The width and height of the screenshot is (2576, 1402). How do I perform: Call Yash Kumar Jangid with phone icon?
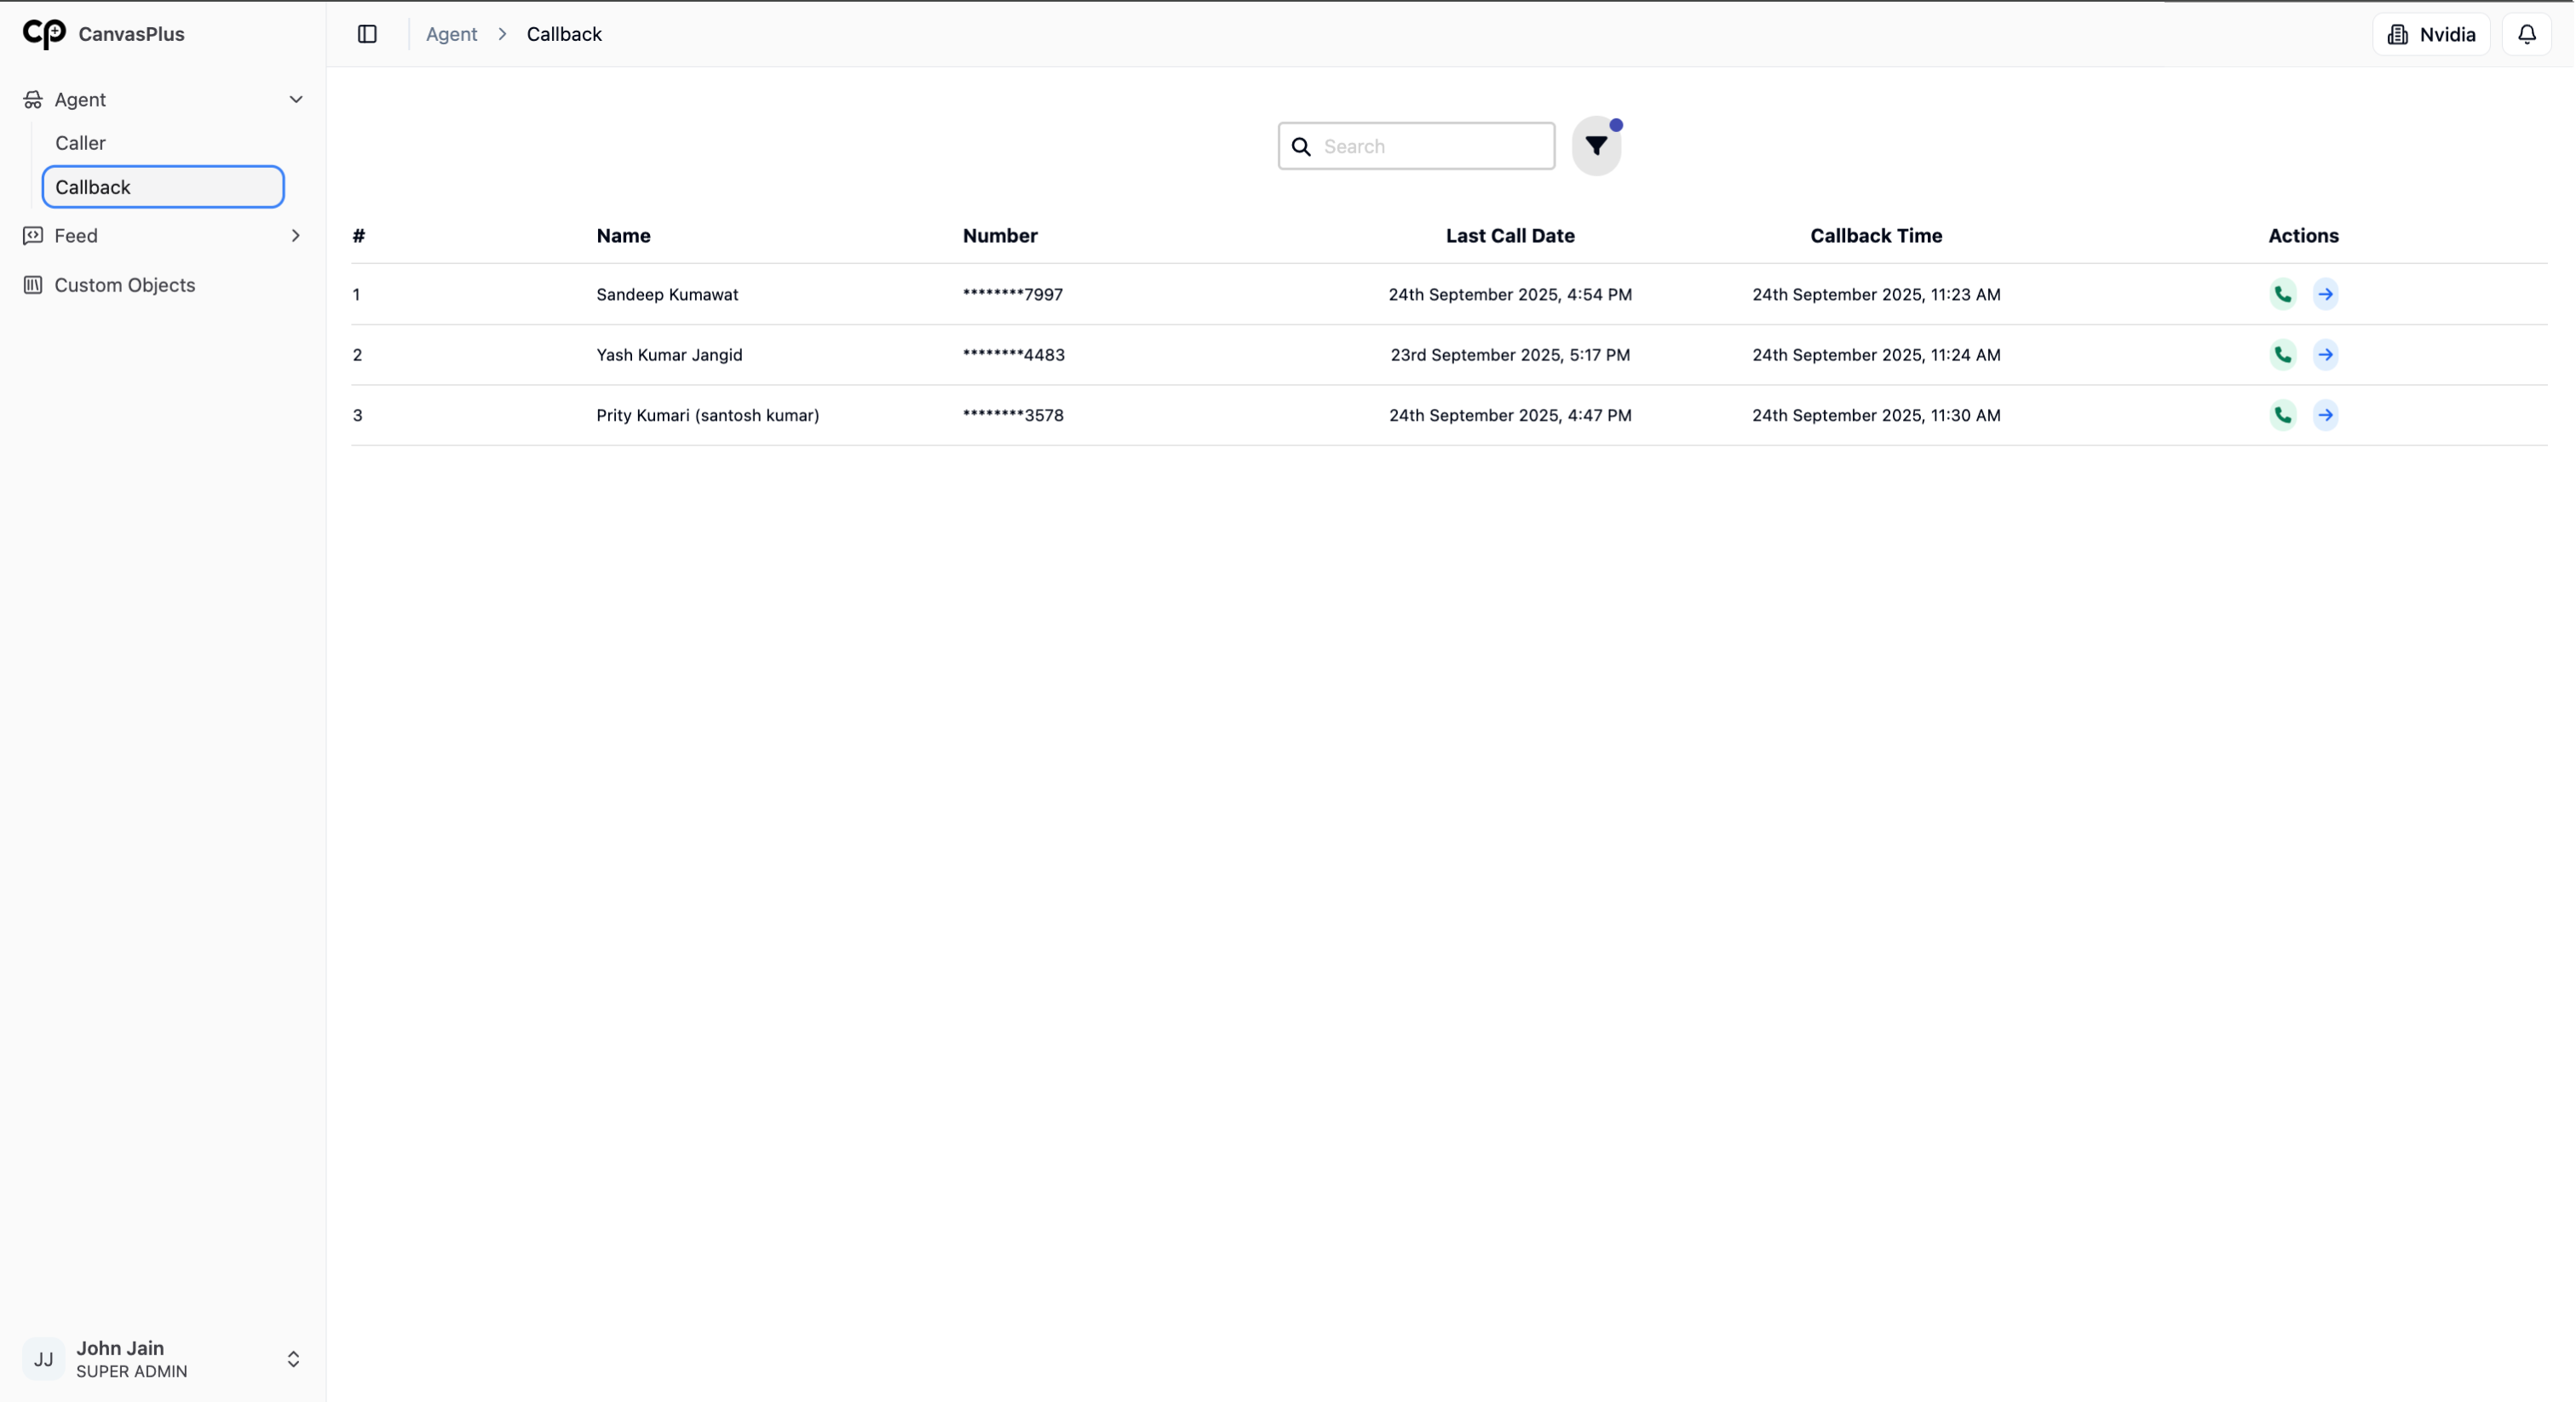tap(2283, 355)
